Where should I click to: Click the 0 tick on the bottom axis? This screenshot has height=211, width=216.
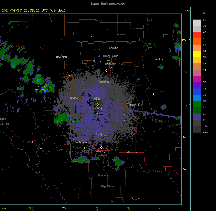pyautogui.click(x=97, y=208)
